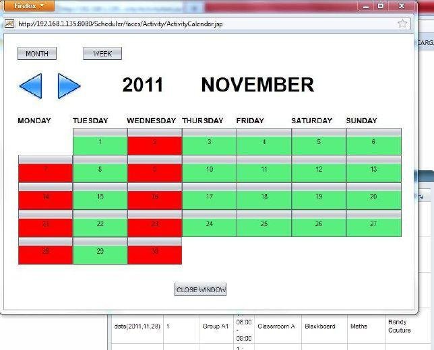
Task: Click 'Classroom A' cell in background table
Action: click(276, 326)
